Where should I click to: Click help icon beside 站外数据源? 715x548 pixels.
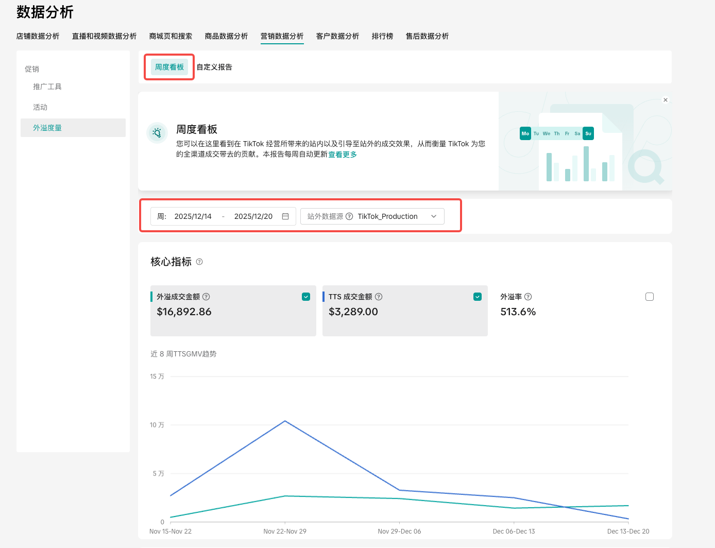349,216
